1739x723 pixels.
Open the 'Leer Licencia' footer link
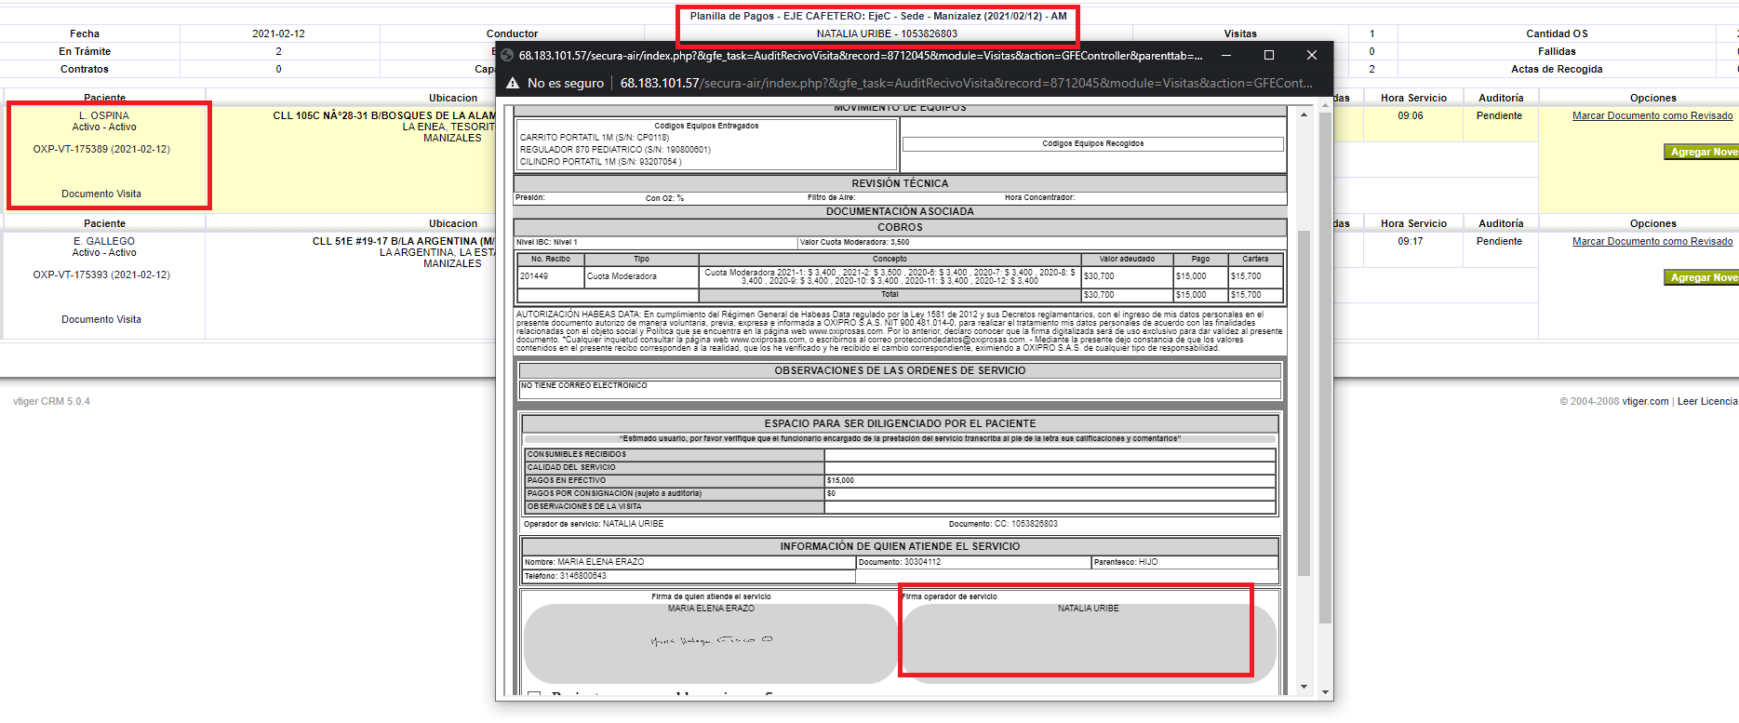pos(1707,401)
